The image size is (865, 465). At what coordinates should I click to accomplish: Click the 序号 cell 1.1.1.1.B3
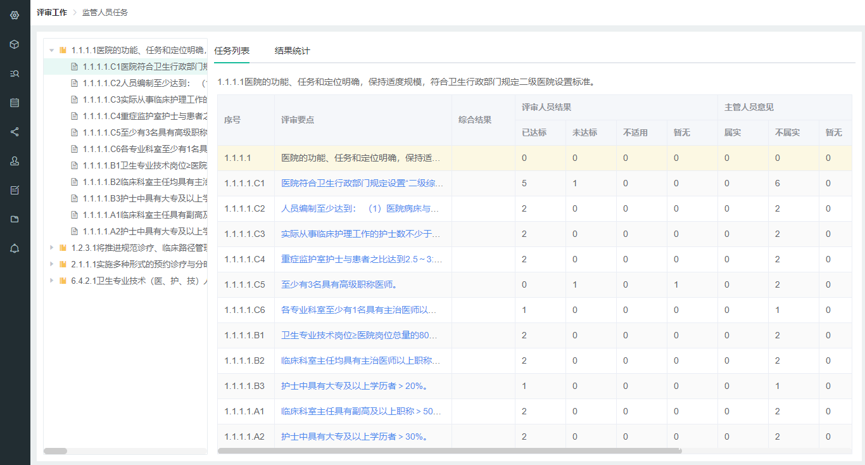click(246, 386)
